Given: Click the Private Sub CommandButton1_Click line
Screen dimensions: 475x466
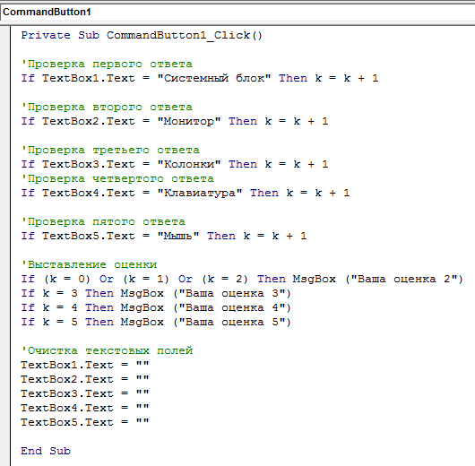Looking at the screenshot, I should (142, 36).
